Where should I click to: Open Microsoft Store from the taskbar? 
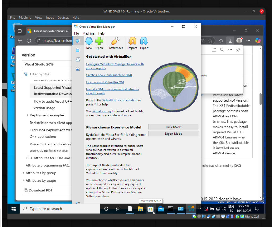pyautogui.click(x=150, y=209)
